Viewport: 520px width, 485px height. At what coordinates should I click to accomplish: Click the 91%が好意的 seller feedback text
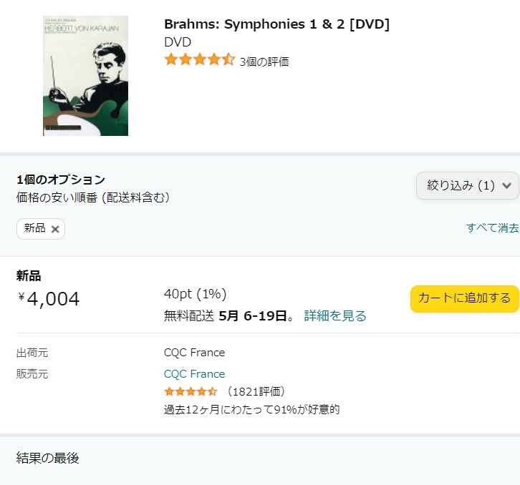pos(251,410)
